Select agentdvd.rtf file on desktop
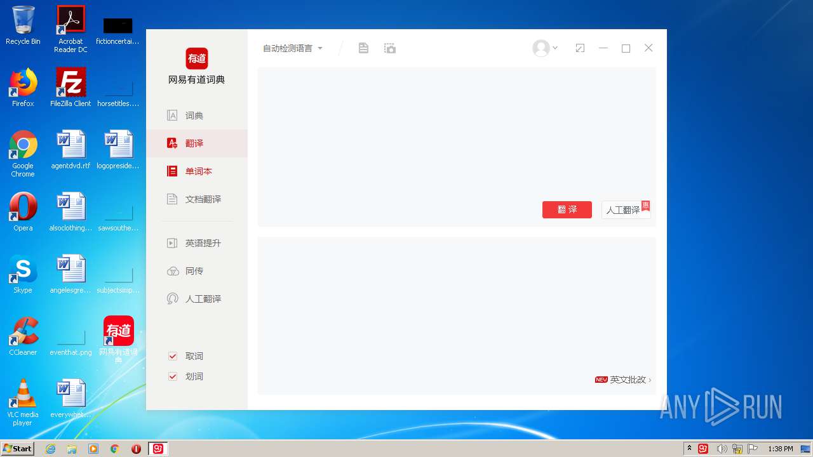The image size is (813, 457). pos(71,150)
